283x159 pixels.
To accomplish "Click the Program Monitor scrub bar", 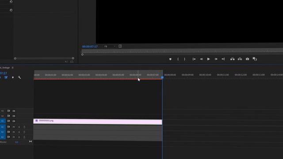I will 182,51.
